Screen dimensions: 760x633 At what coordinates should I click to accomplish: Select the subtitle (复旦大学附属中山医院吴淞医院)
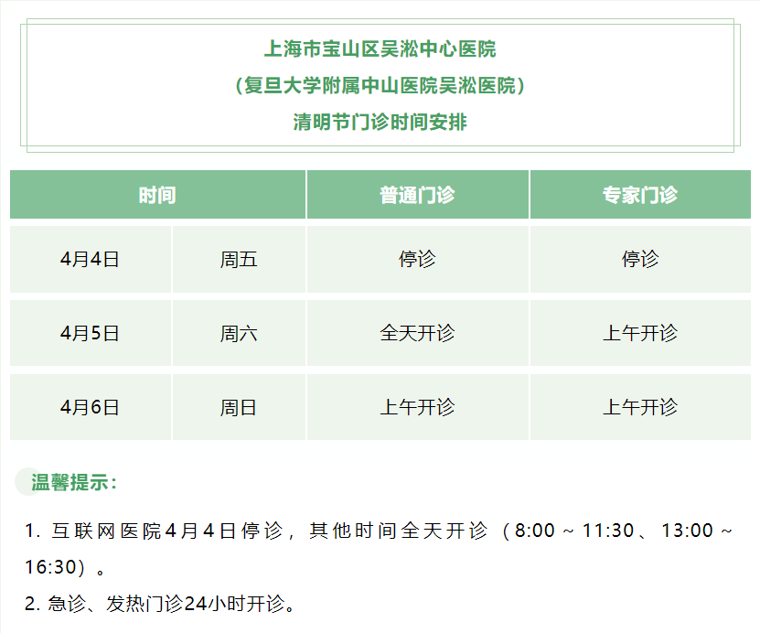point(380,85)
